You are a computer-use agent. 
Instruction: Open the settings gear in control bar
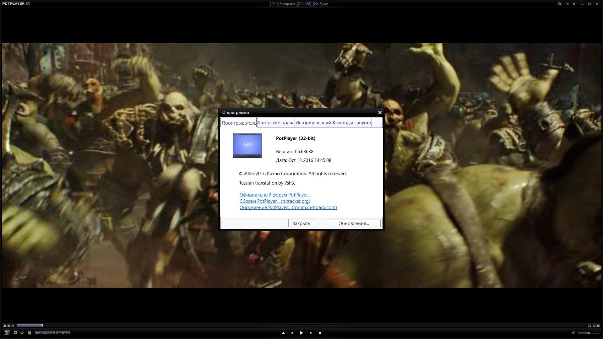(x=22, y=333)
